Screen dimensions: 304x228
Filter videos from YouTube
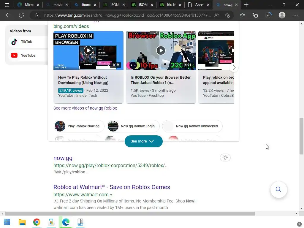(28, 56)
